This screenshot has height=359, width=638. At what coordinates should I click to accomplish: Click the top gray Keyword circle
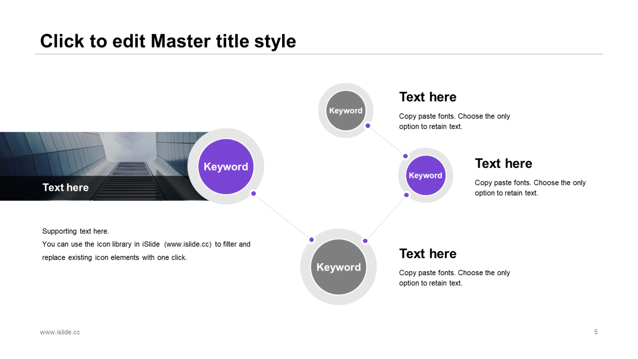coord(345,111)
